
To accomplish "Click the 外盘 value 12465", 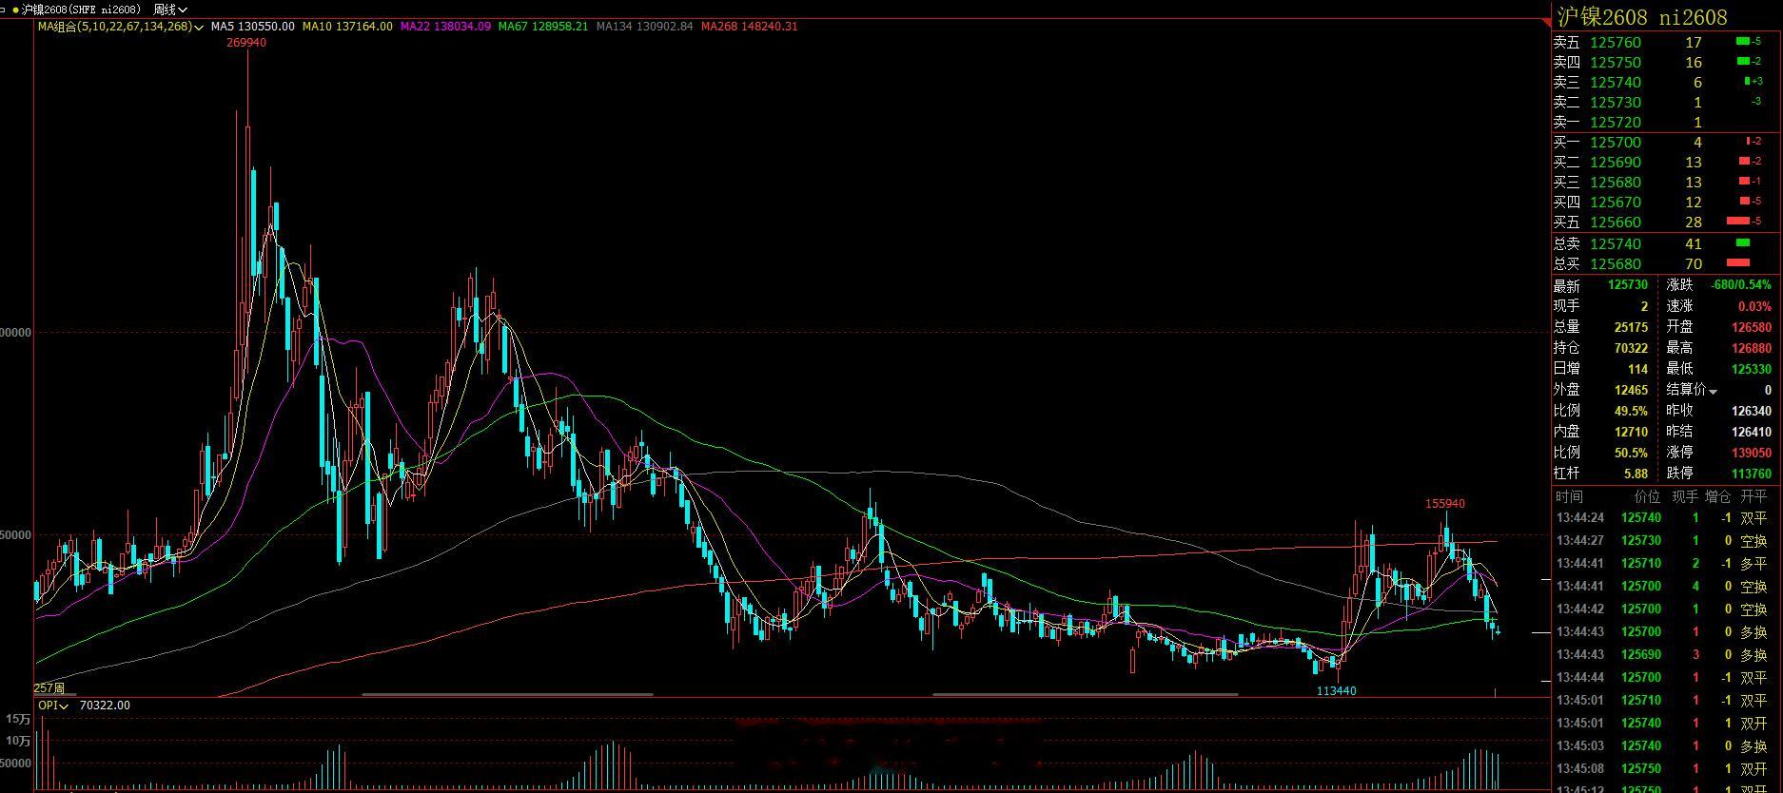I will (x=1631, y=390).
